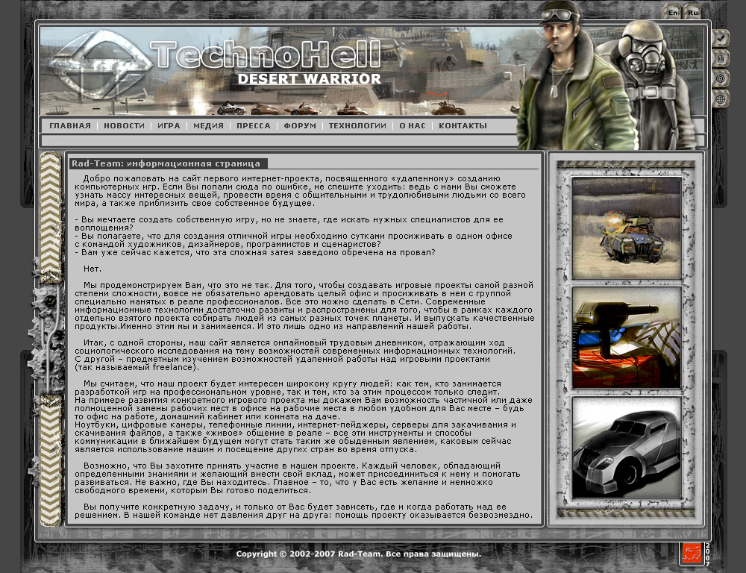
Task: Open the ИГРА menu item
Action: 169,125
